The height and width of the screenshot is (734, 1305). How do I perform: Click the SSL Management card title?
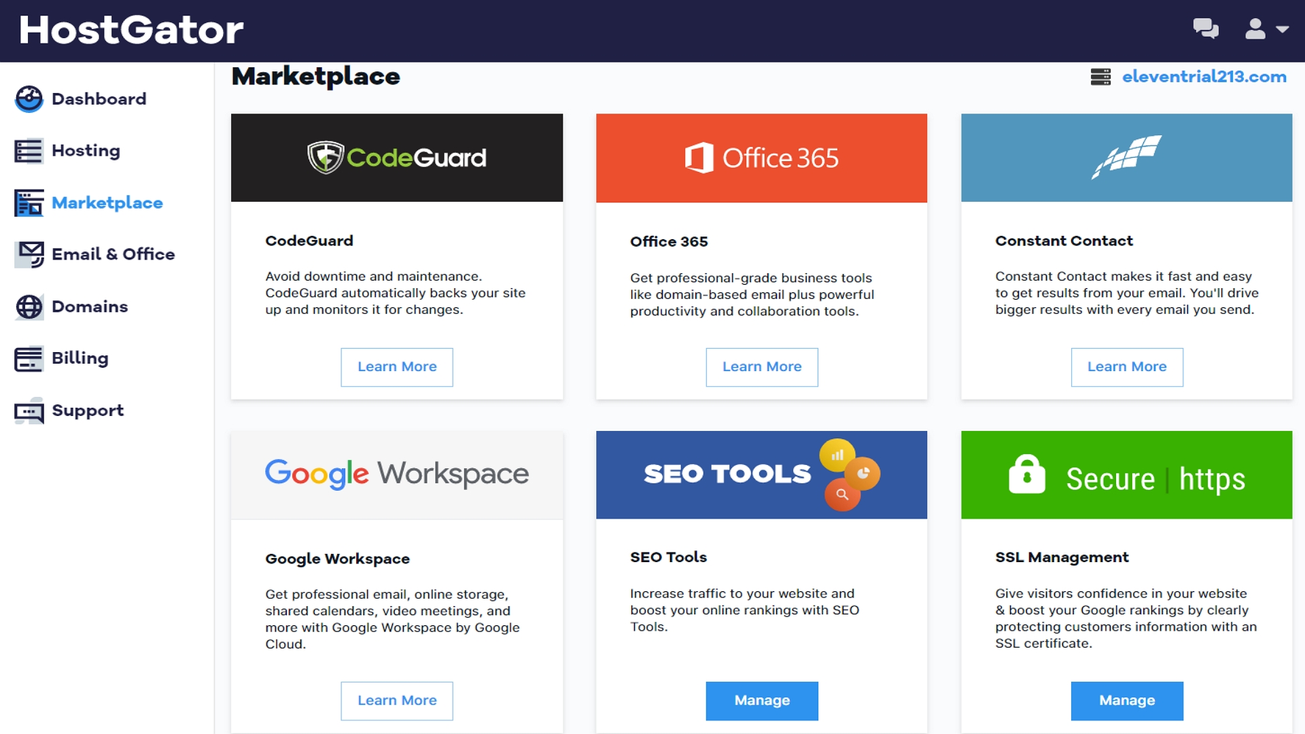pos(1062,557)
